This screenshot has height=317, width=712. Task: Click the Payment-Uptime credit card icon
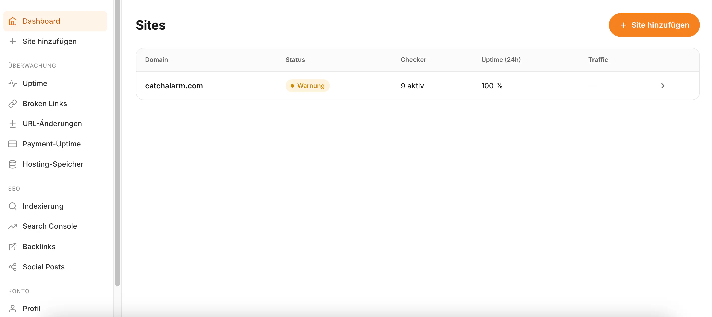coord(13,144)
